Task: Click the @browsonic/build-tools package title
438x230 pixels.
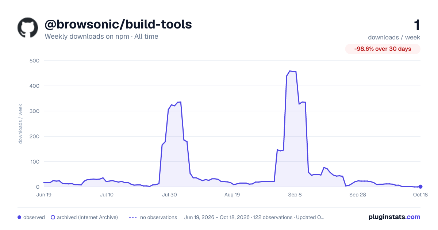Action: pyautogui.click(x=118, y=24)
